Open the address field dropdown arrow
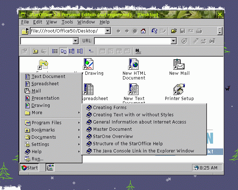This screenshot has width=238, height=190. [108, 31]
